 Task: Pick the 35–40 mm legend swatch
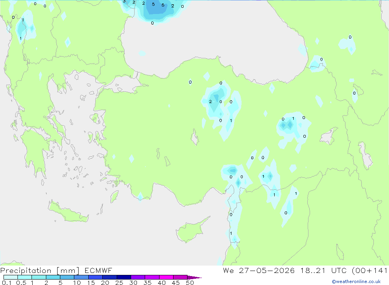152,277
